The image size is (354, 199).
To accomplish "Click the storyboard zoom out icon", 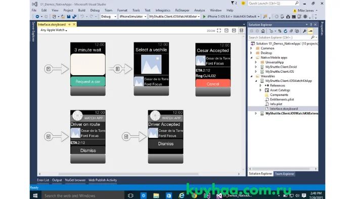I will (x=227, y=30).
